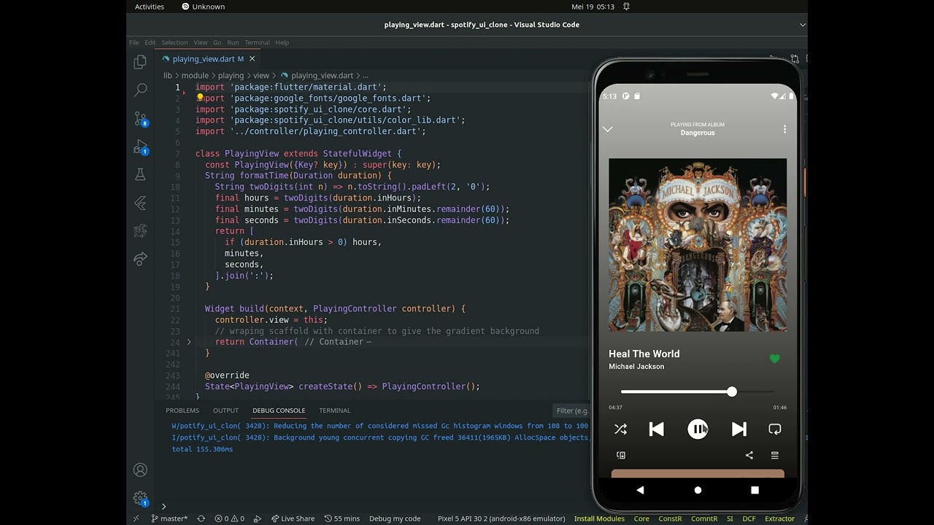Click Core status bar item
Screen dimensions: 934x525
pyautogui.click(x=641, y=518)
